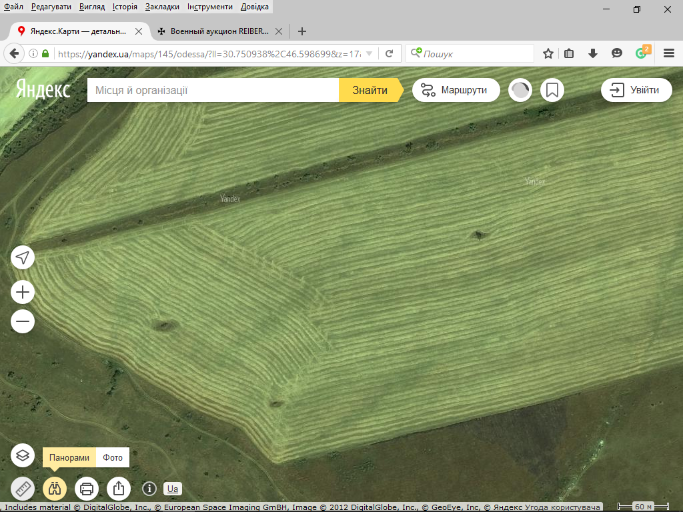Activate the ruler distance measurement tool
This screenshot has height=512, width=683.
[23, 489]
